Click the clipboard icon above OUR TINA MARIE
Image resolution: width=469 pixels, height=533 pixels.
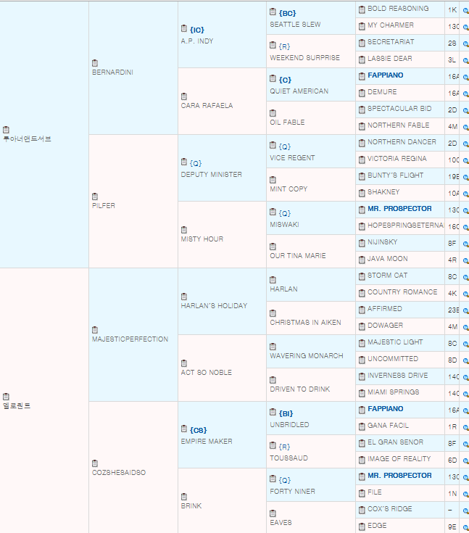(273, 246)
